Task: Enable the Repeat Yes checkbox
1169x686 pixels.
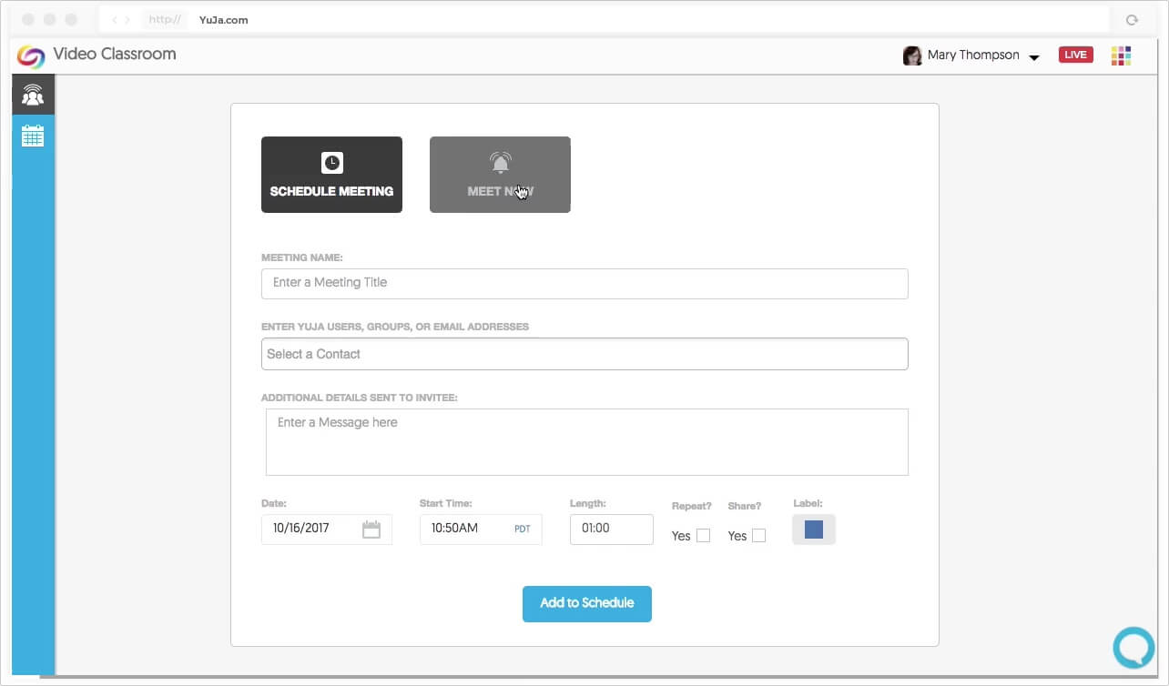Action: pyautogui.click(x=703, y=536)
